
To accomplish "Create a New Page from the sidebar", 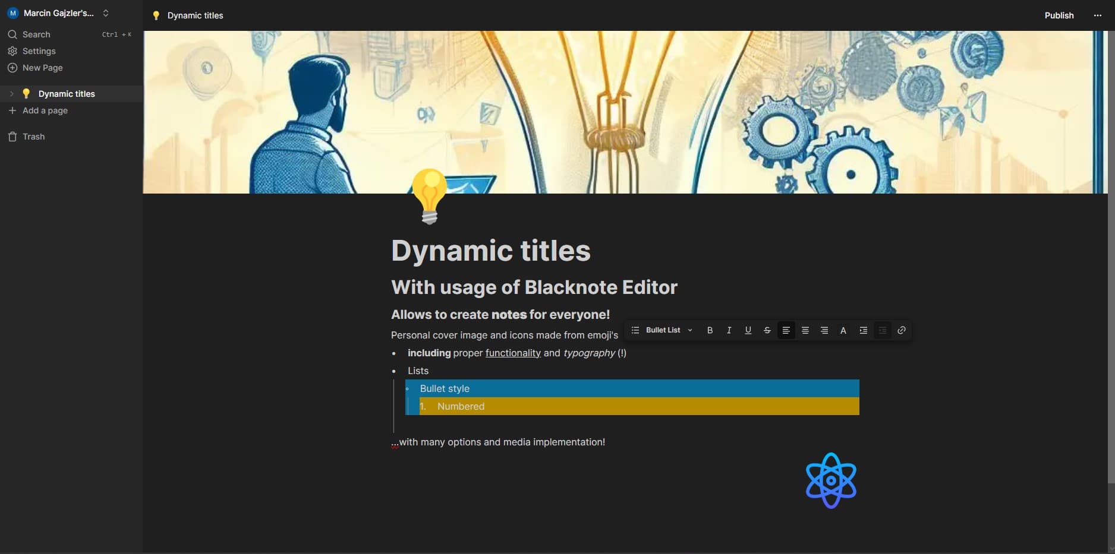I will [42, 68].
